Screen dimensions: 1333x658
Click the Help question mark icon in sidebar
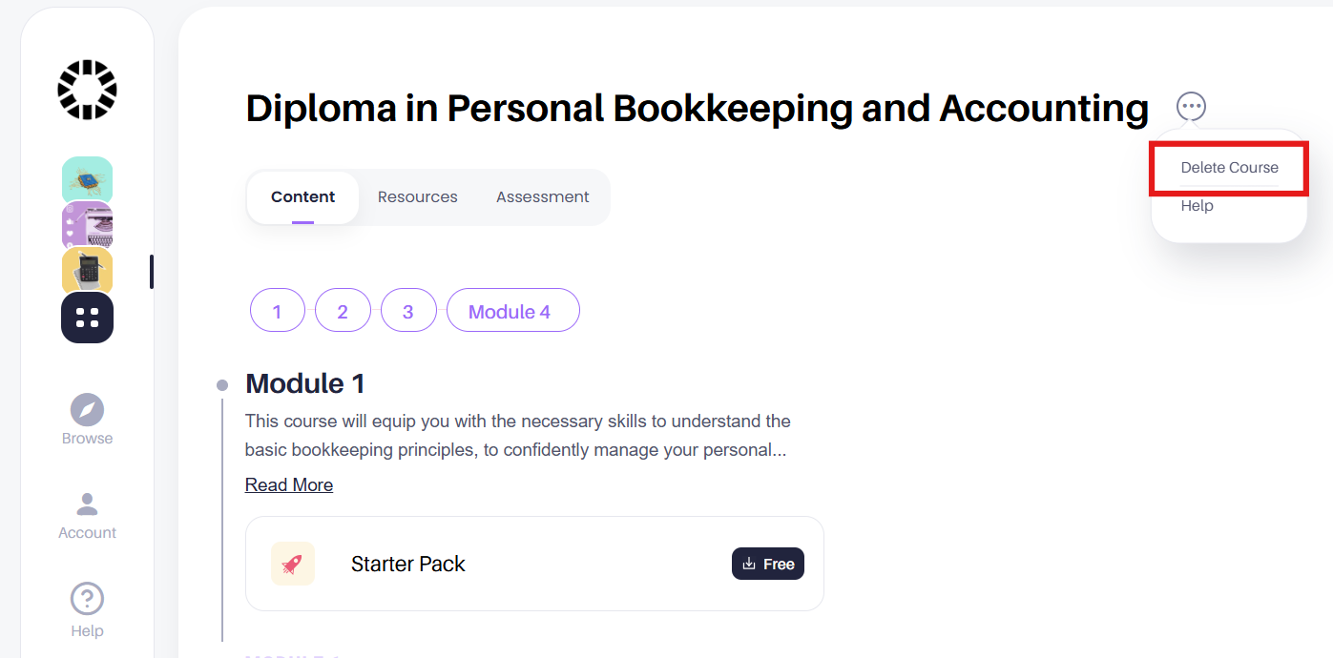[x=87, y=599]
